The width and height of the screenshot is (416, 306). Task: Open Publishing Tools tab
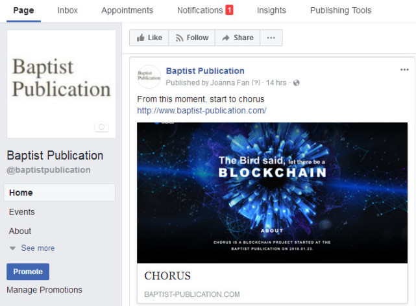(340, 10)
